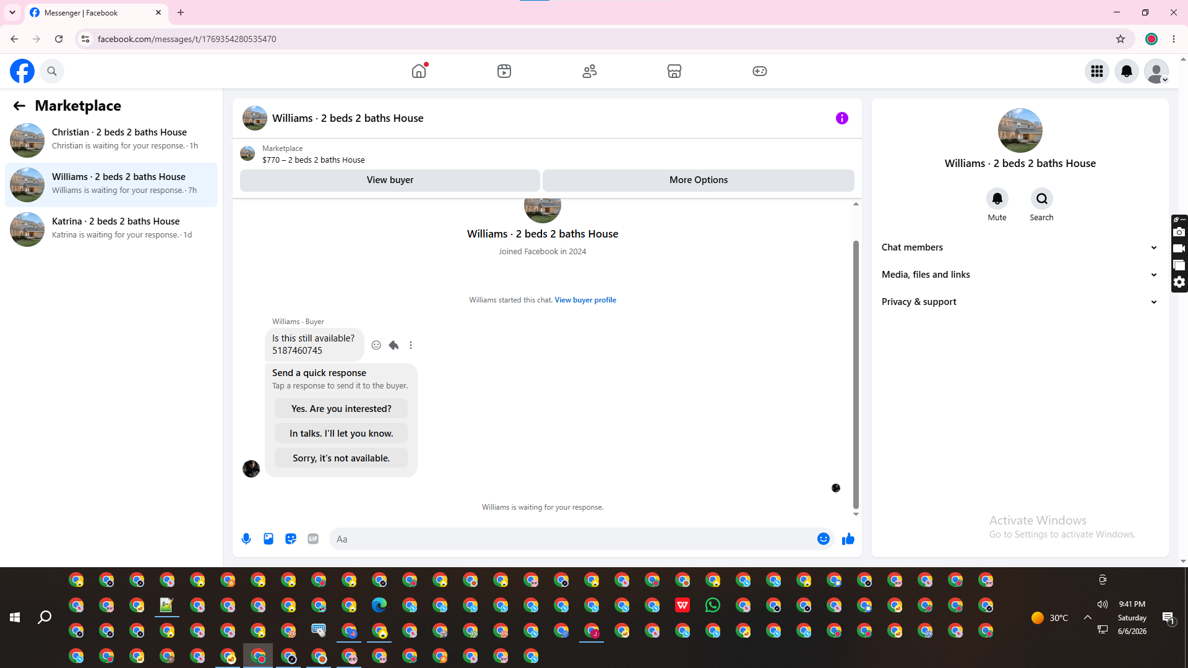React to the message with emoji icon
Image resolution: width=1188 pixels, height=668 pixels.
point(376,345)
